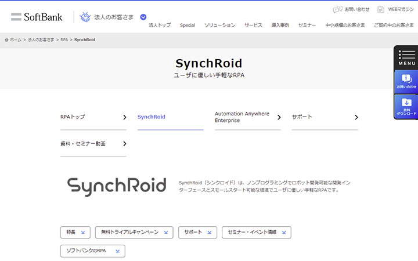Open the WEBマガジン header link
This screenshot has width=418, height=261.
401,9
